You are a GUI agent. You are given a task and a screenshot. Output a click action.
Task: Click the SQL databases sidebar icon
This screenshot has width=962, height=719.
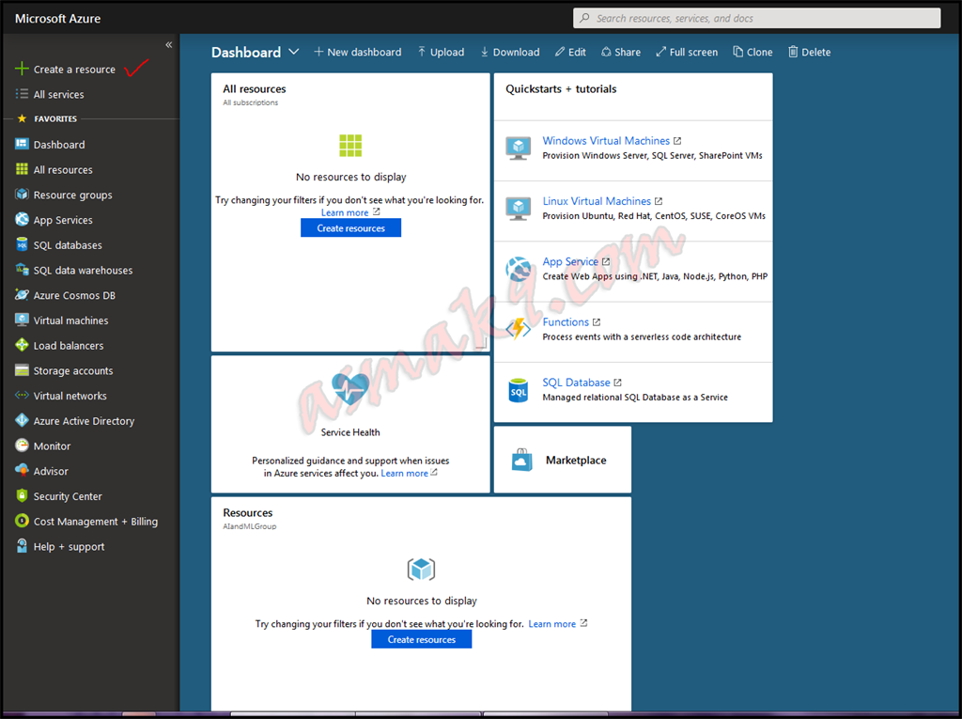(23, 244)
